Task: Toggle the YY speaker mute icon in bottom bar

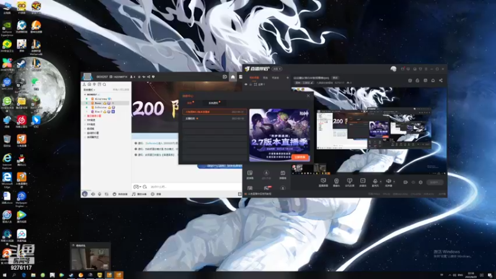Action: click(x=93, y=194)
